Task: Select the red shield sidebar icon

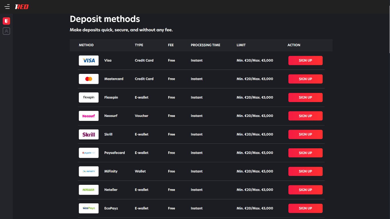Action: (x=6, y=21)
